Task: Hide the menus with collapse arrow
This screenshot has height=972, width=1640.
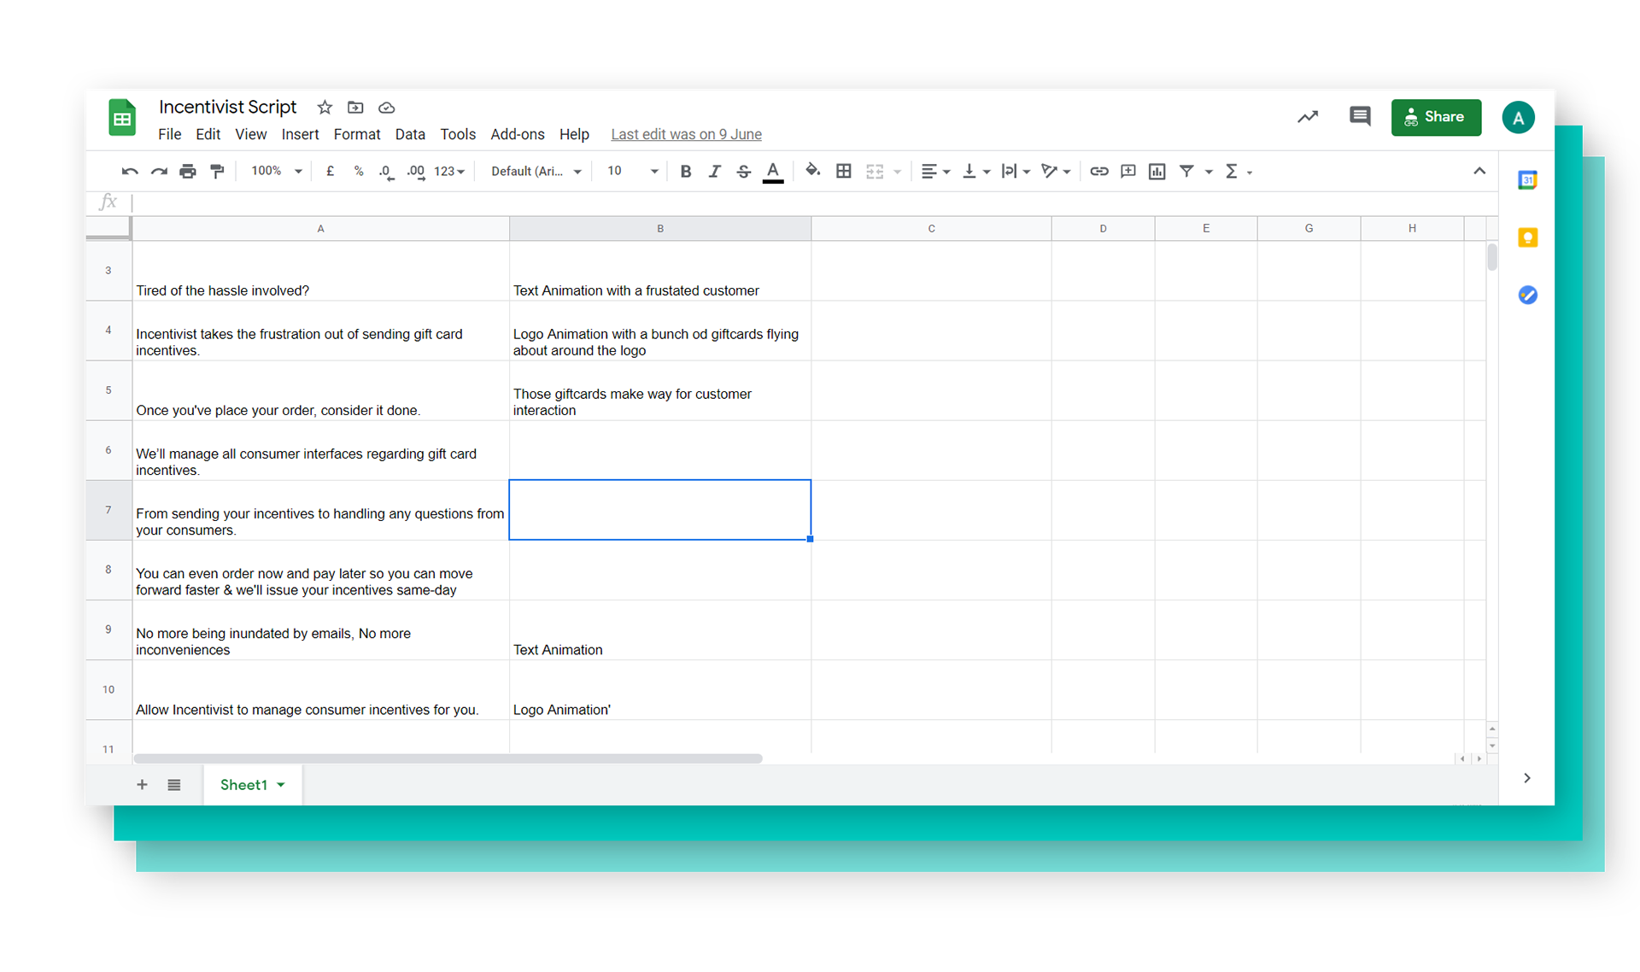Action: (x=1479, y=171)
